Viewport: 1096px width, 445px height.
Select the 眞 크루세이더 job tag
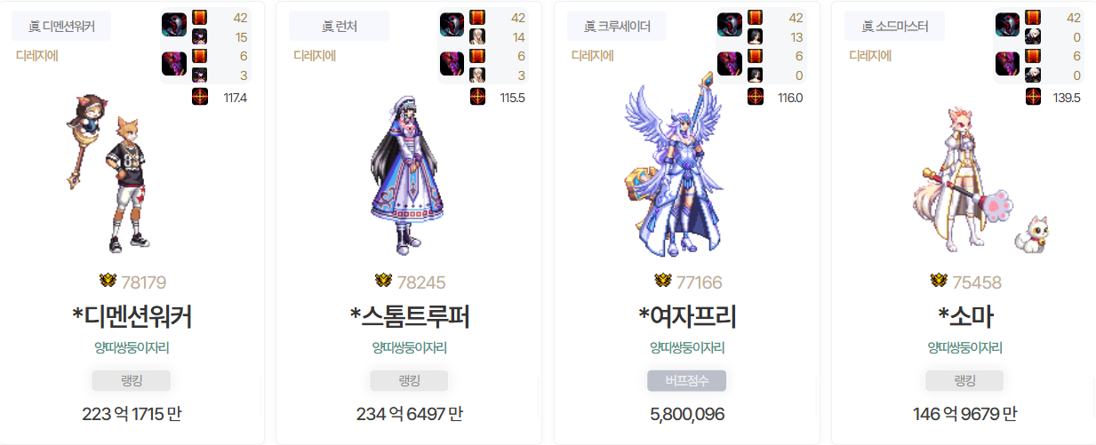(x=617, y=26)
